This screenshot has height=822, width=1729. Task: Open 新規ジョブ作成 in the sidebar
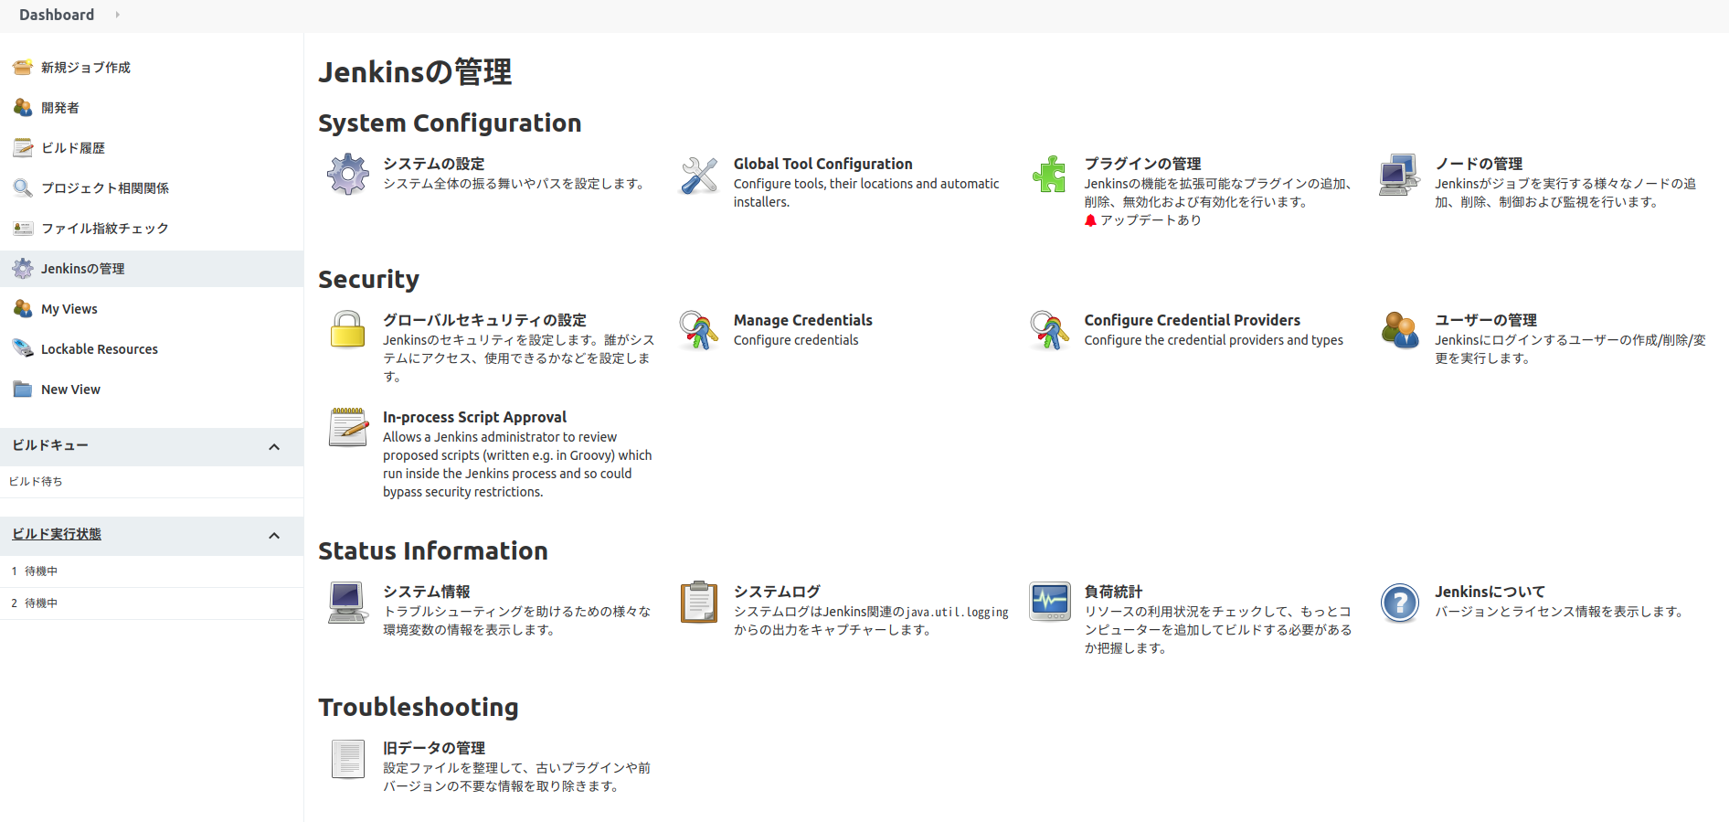point(86,68)
